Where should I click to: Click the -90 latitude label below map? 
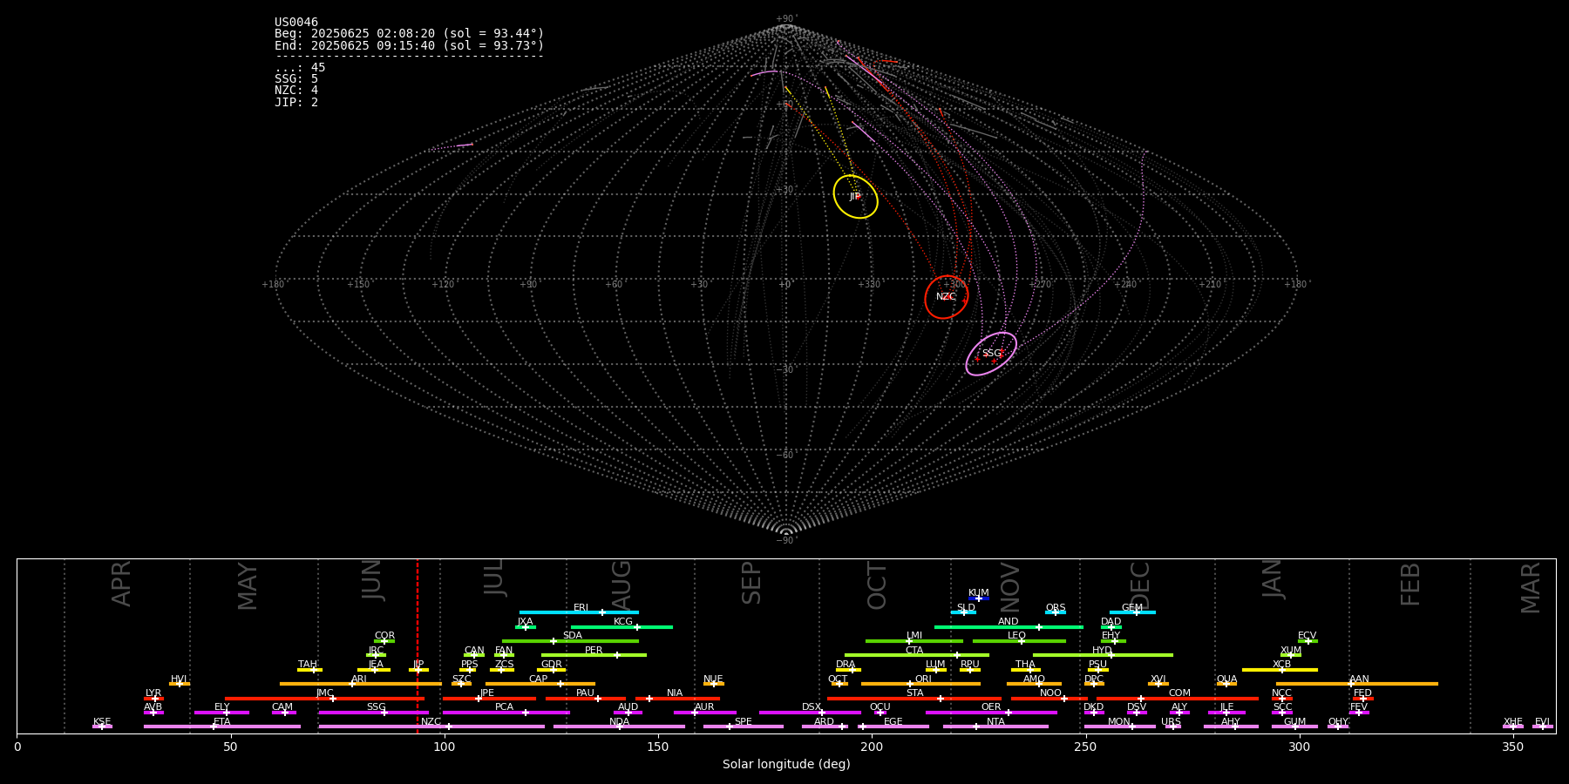(x=785, y=541)
